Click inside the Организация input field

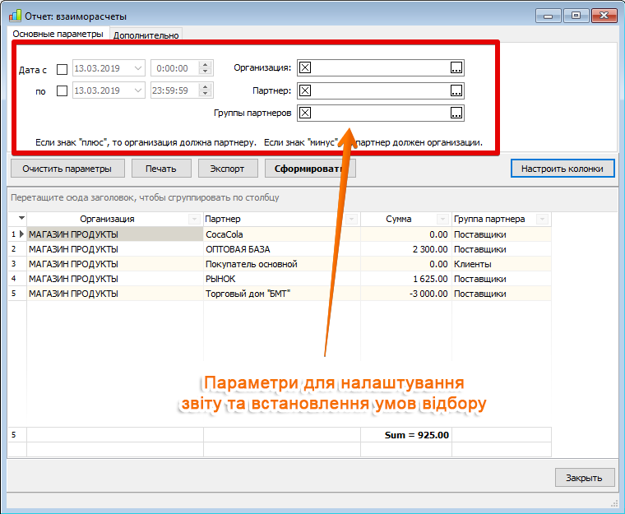(x=381, y=67)
